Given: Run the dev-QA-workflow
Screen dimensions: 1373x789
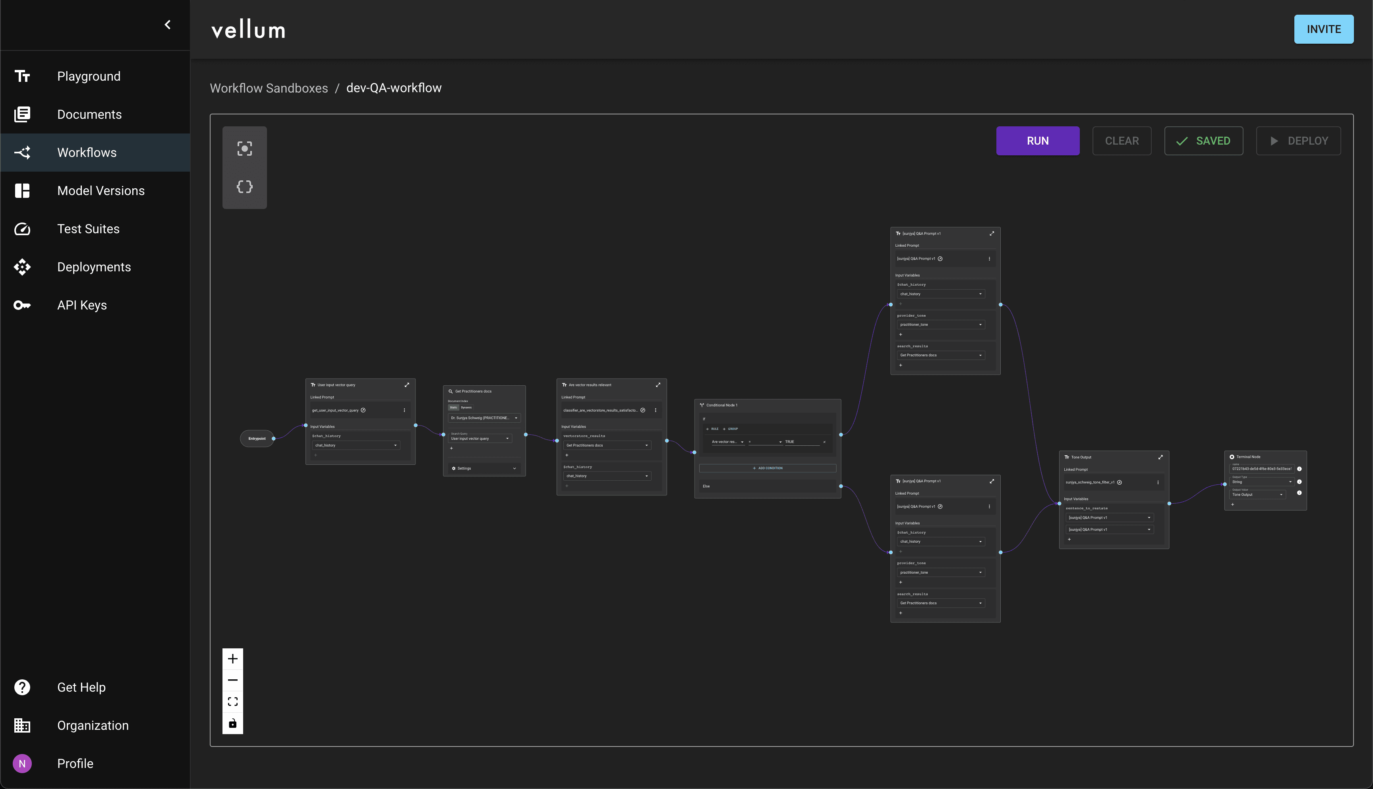Looking at the screenshot, I should click(1037, 140).
